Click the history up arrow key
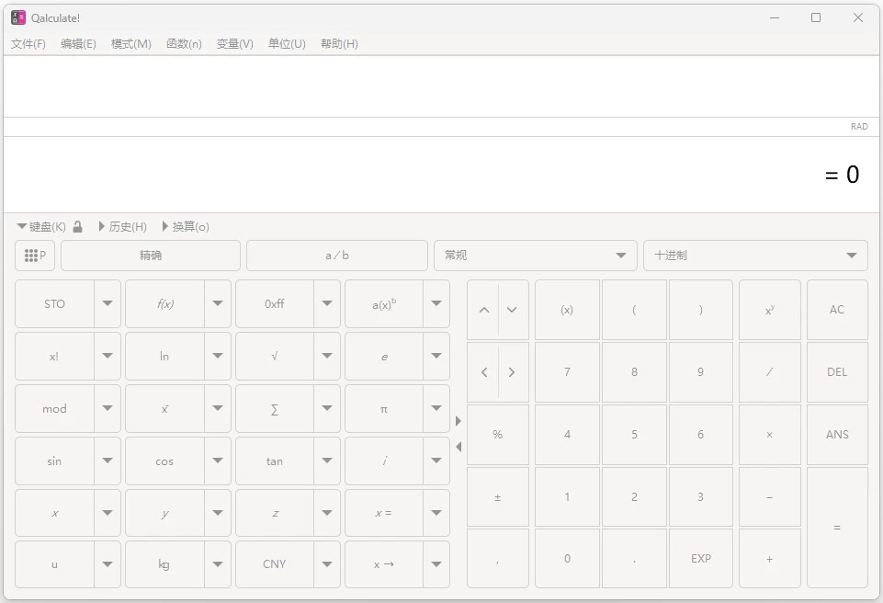The height and width of the screenshot is (603, 883). coord(484,310)
